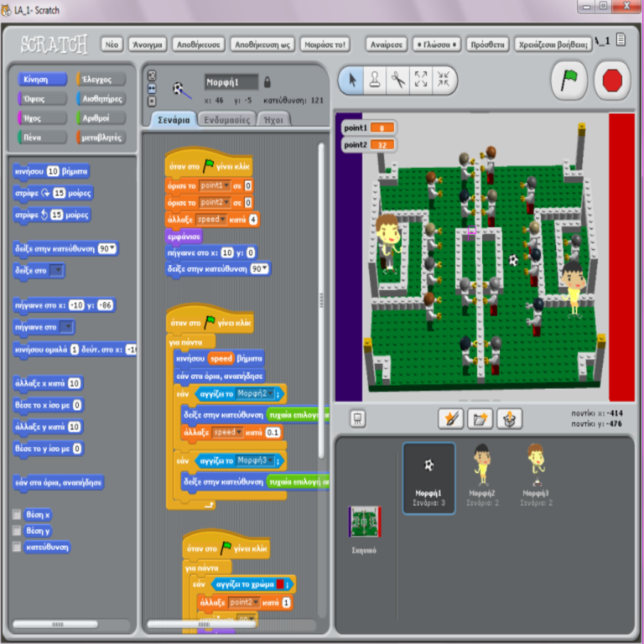The width and height of the screenshot is (644, 644).
Task: Toggle the κατεύθυνση monitor checkbox
Action: point(17,547)
